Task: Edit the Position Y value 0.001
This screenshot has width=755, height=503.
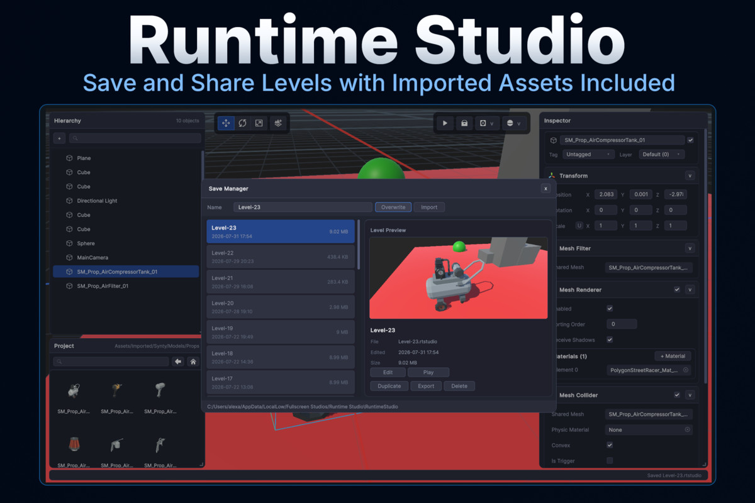Action: (641, 194)
